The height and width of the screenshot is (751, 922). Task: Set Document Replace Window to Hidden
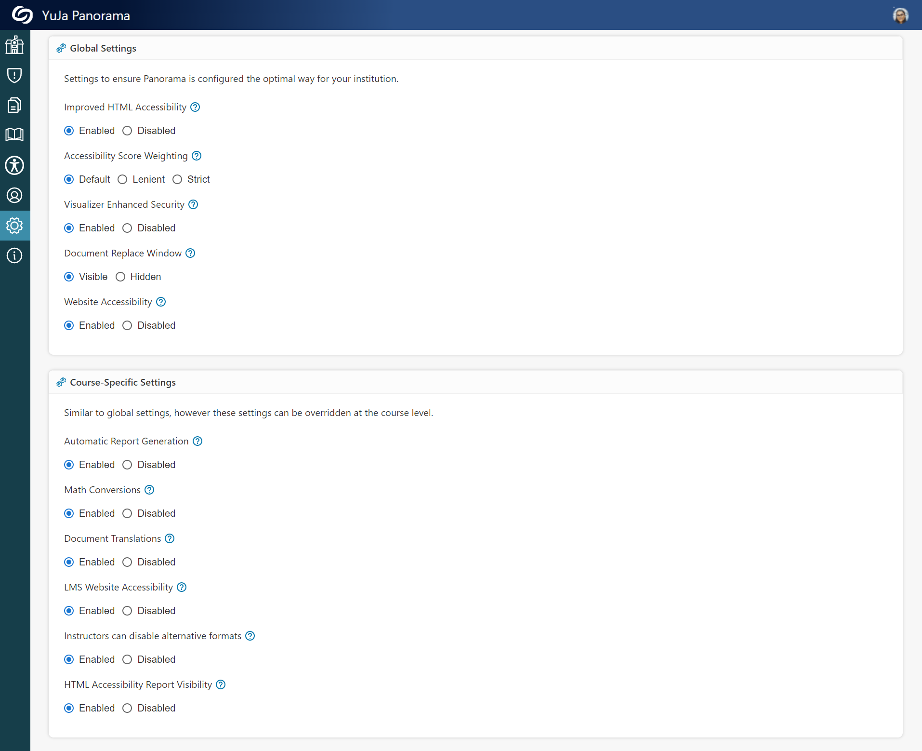120,277
